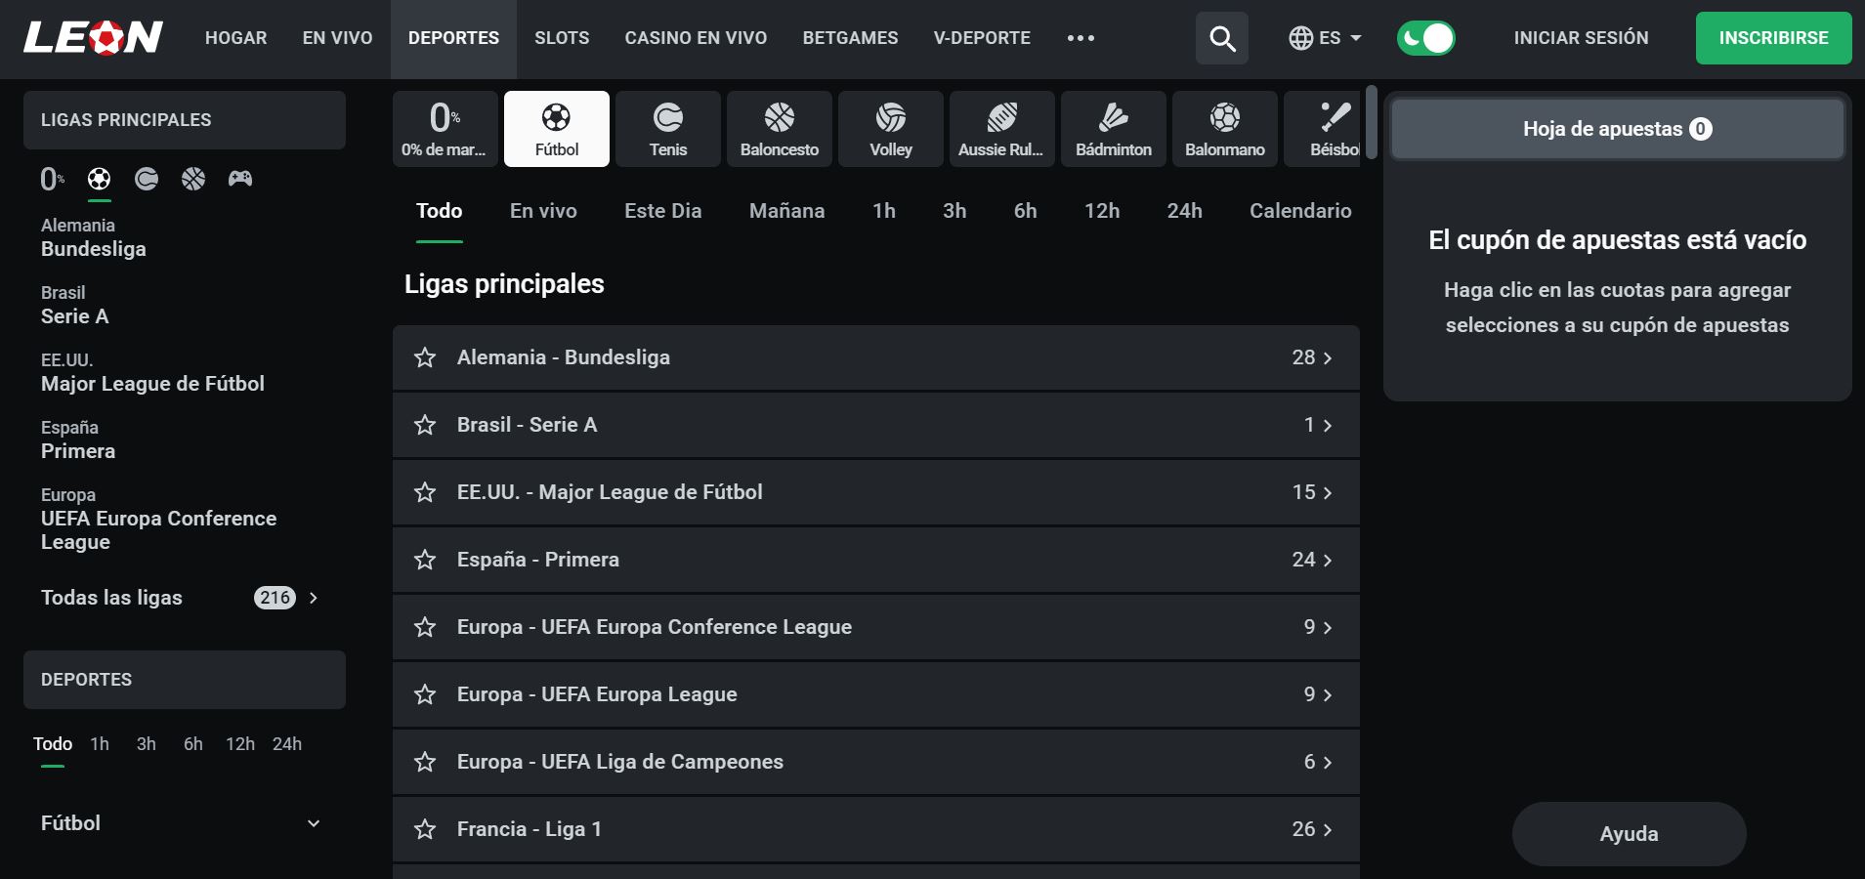Click the sidebar football icon
Viewport: 1865px width, 879px height.
tap(99, 179)
